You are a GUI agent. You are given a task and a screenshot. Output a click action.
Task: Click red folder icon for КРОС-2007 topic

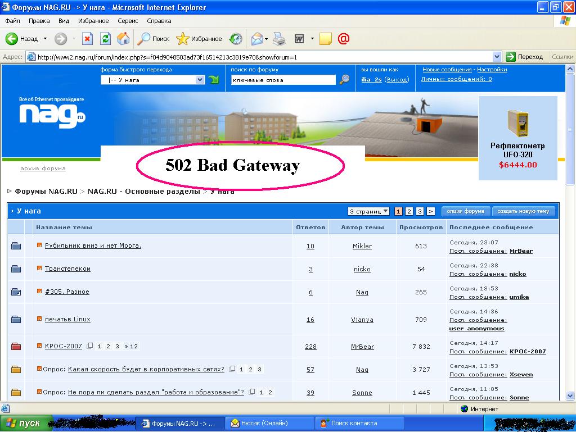coord(16,346)
